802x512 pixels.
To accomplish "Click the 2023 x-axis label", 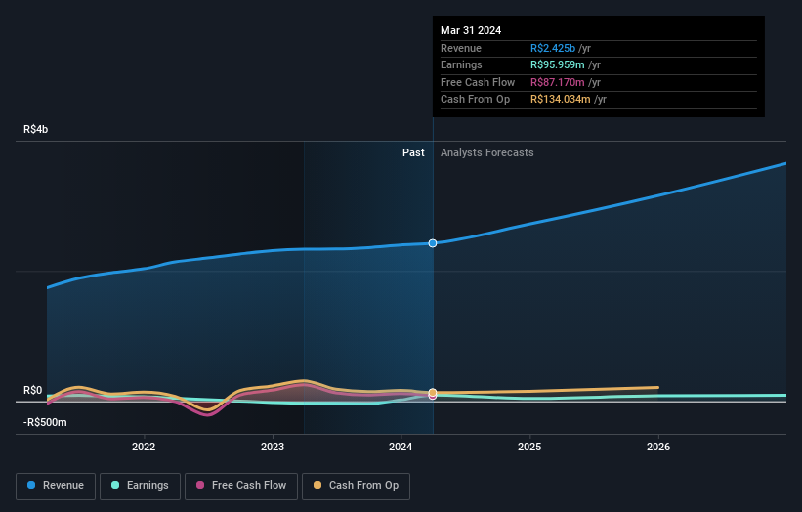I will pyautogui.click(x=273, y=447).
